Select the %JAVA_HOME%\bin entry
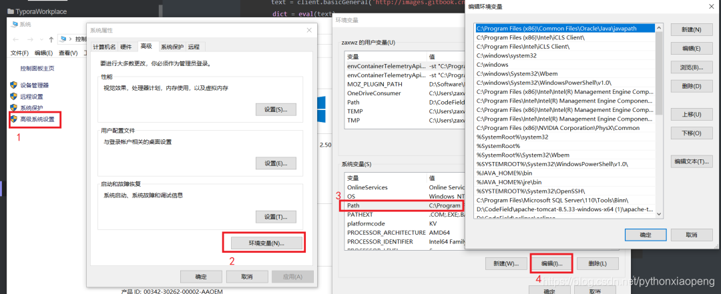721x294 pixels. (x=565, y=173)
